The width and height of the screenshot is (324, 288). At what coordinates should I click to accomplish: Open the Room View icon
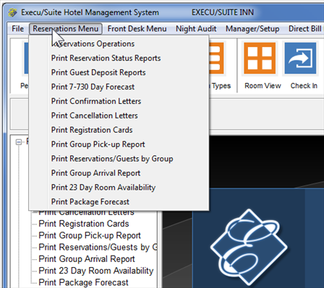coord(260,58)
